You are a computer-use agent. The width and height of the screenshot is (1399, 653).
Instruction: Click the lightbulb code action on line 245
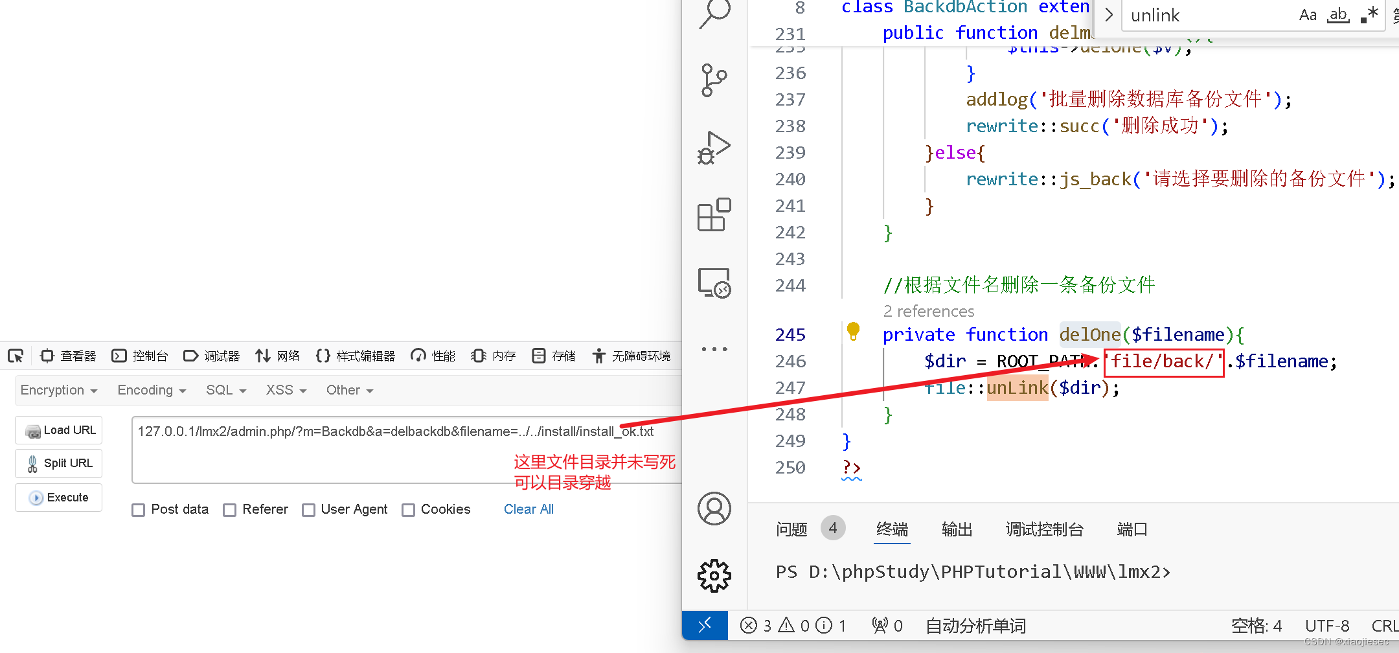click(853, 331)
